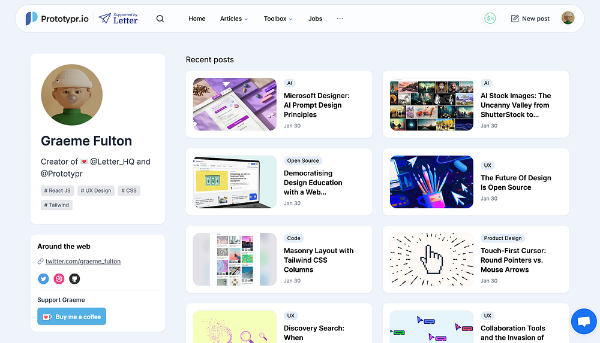Open 'AI Stock Images' post title
600x343 pixels.
click(x=515, y=105)
